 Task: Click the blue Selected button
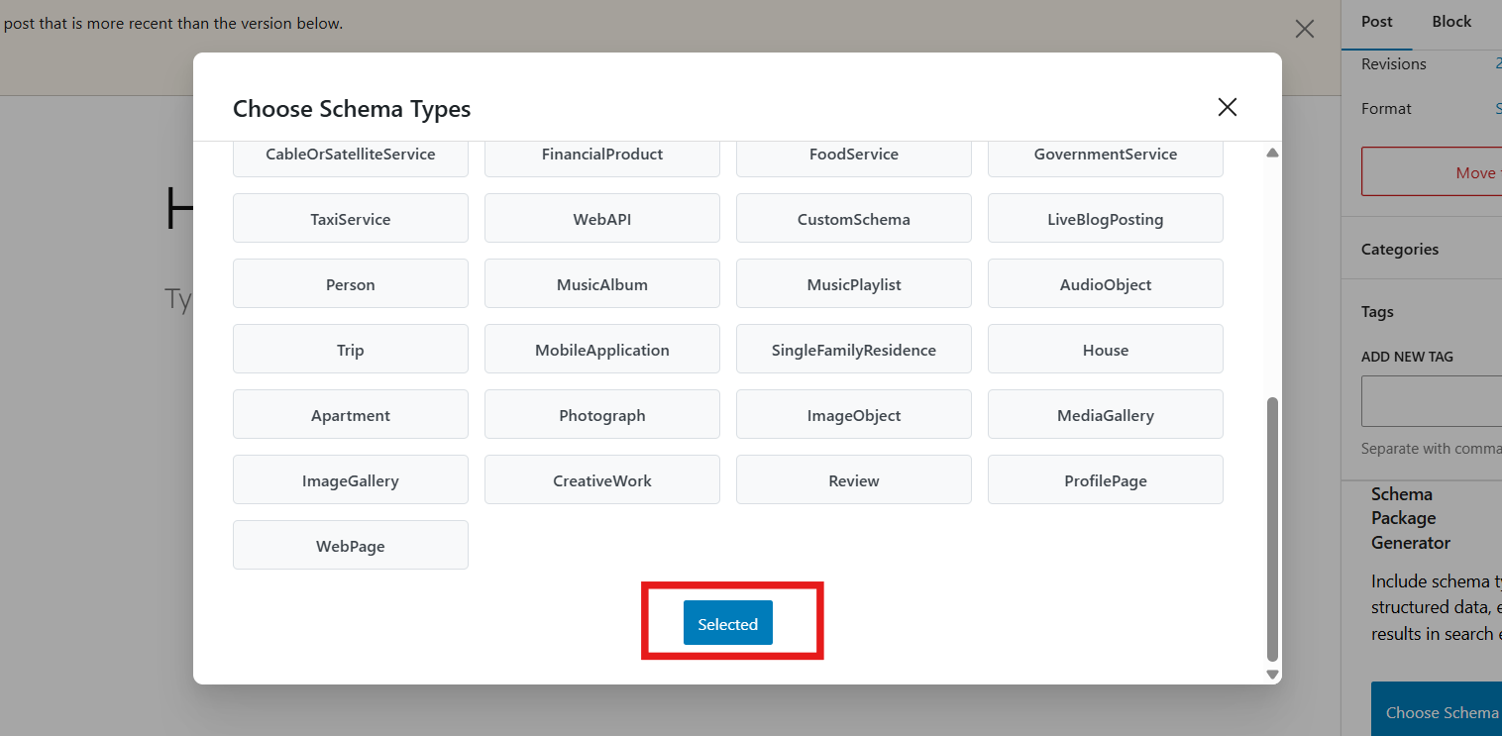[x=728, y=623]
